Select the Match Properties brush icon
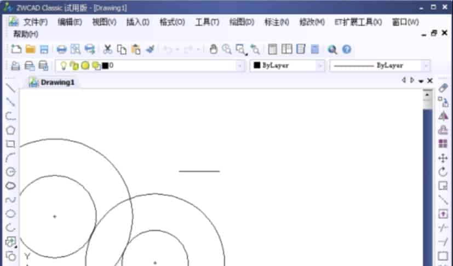The height and width of the screenshot is (266, 453). tap(150, 49)
